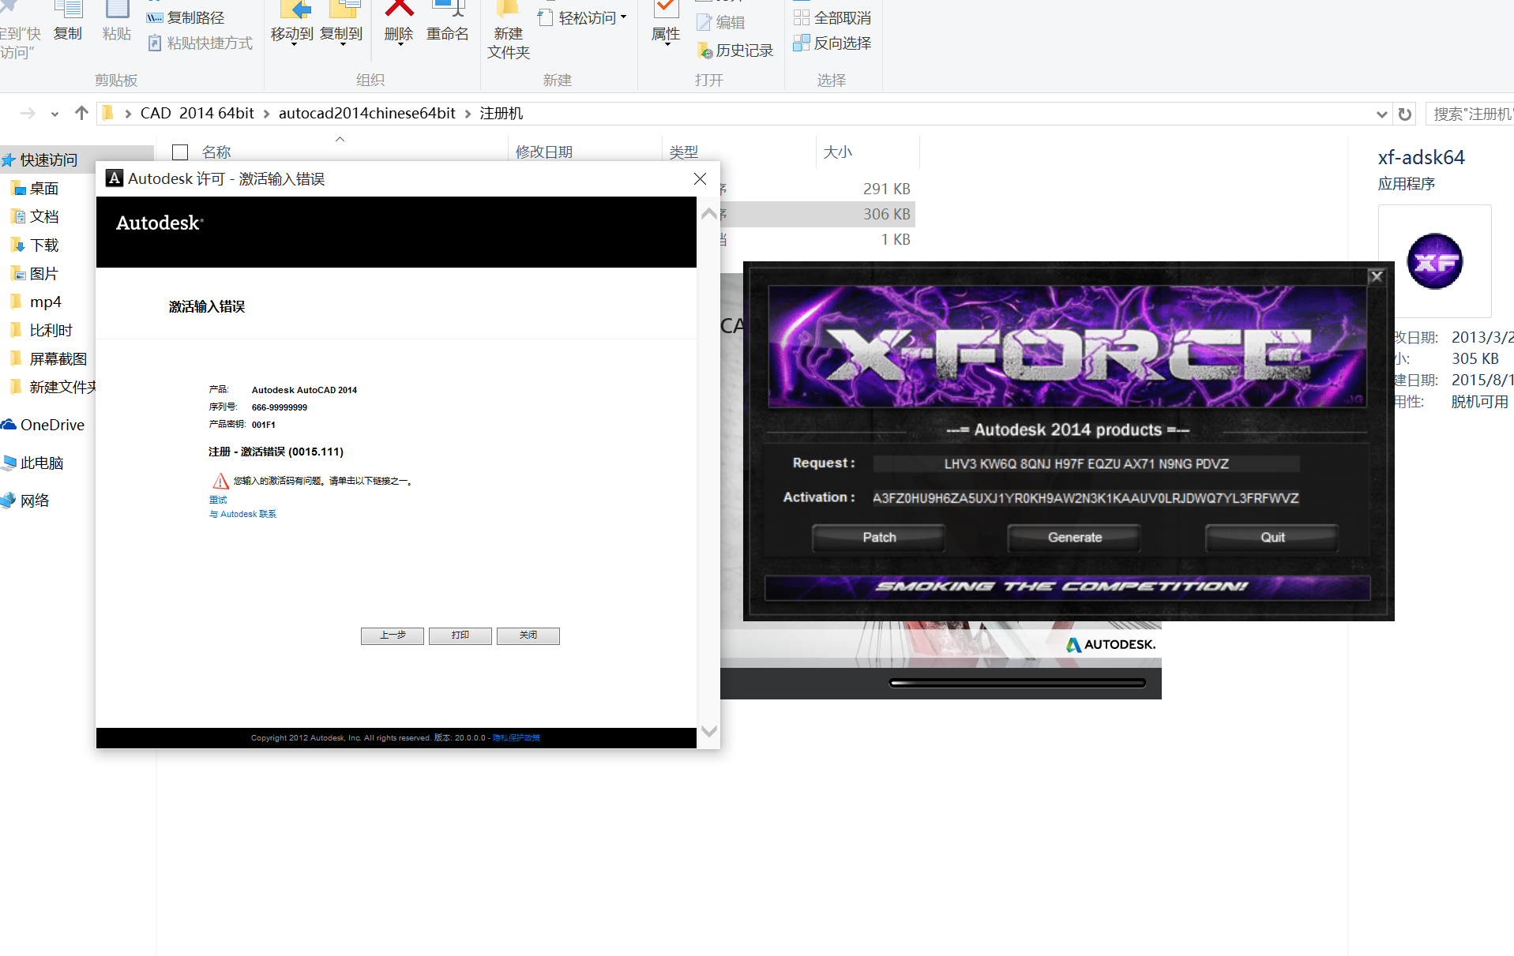Select the file row sized 1 KB
The height and width of the screenshot is (956, 1514).
(817, 239)
